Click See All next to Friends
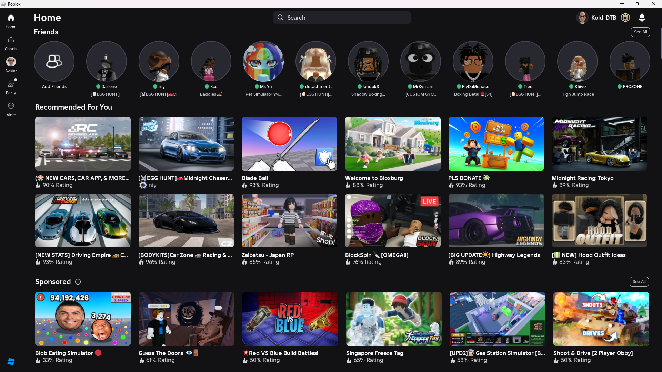Image resolution: width=662 pixels, height=372 pixels. (640, 32)
